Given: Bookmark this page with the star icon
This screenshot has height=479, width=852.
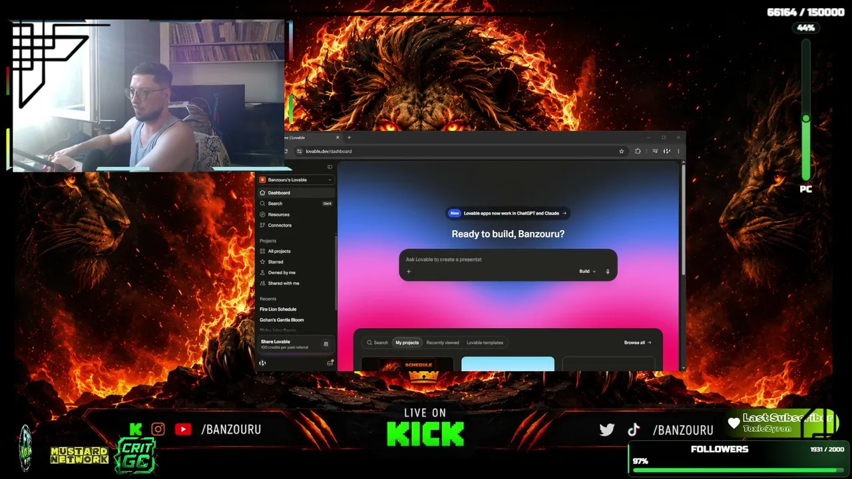Looking at the screenshot, I should (x=622, y=151).
